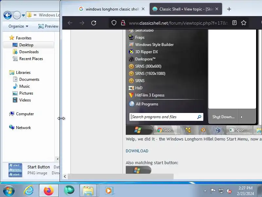This screenshot has width=262, height=197.
Task: Click the Shut Down button in the image
Action: pyautogui.click(x=223, y=117)
